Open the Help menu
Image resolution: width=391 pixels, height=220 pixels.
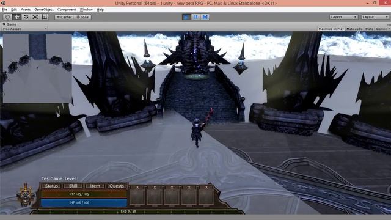coord(100,10)
